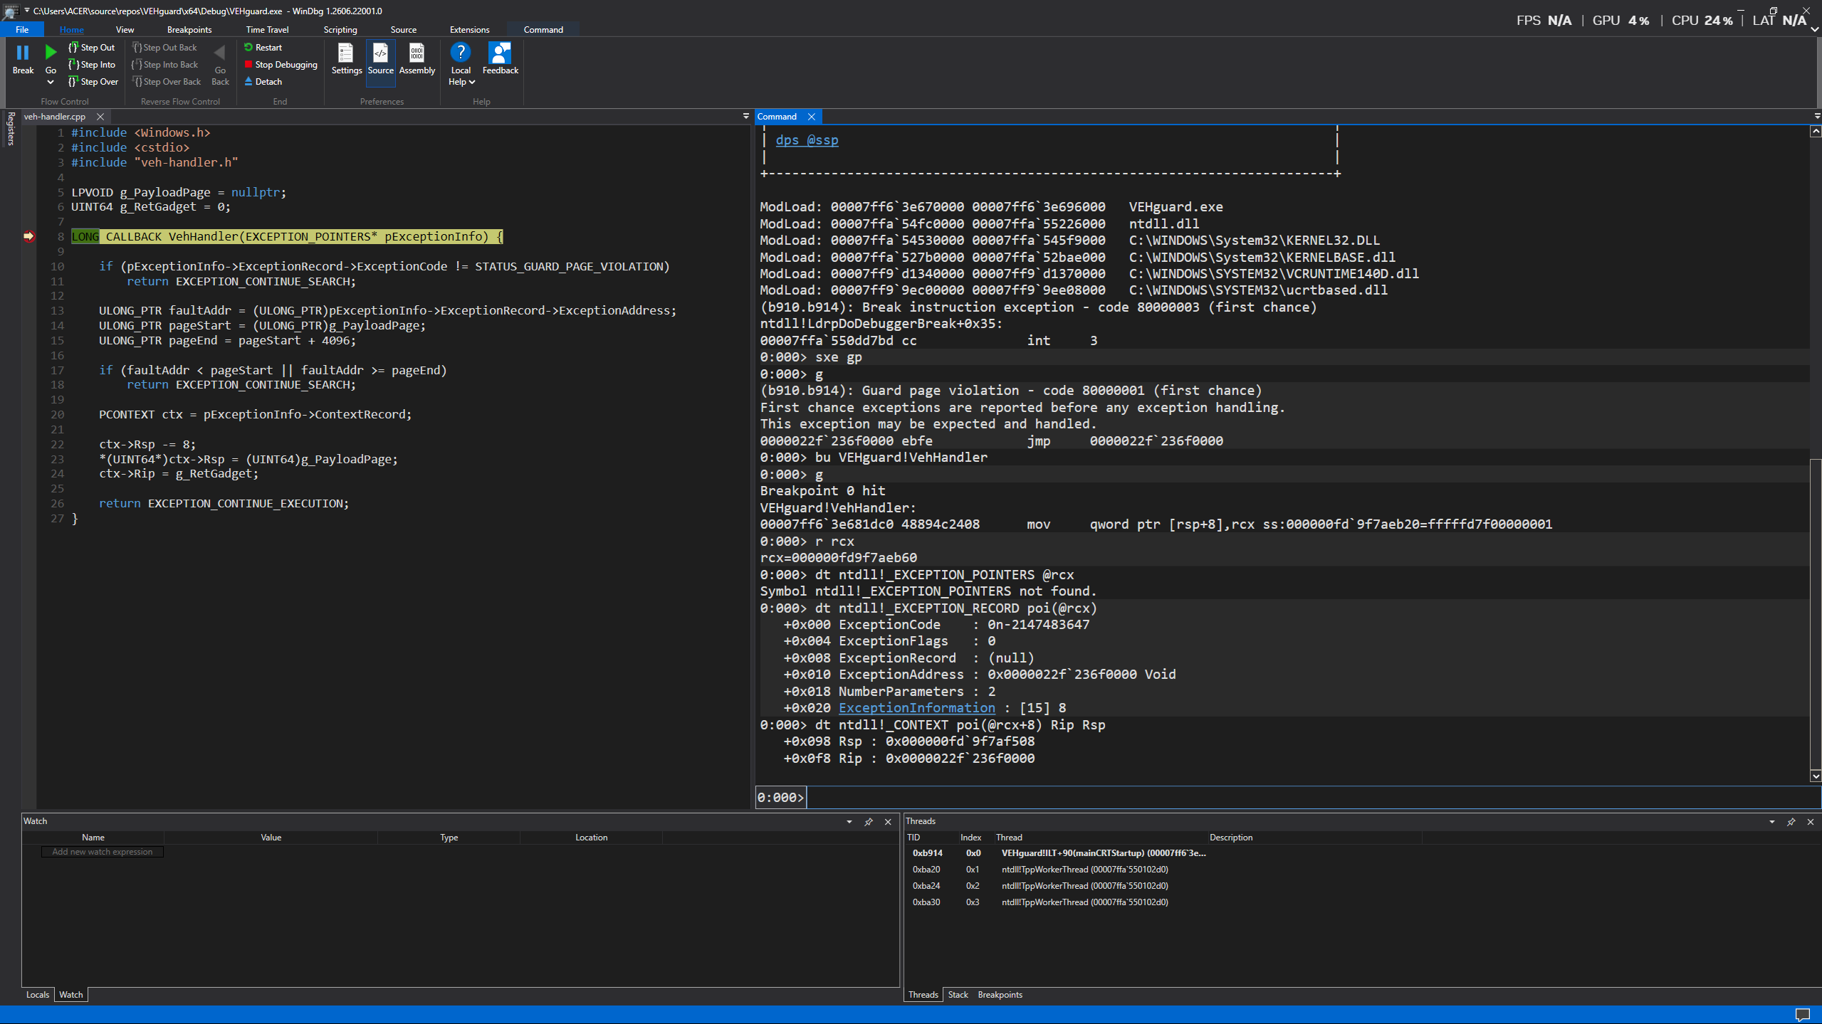The image size is (1822, 1024).
Task: Click Step Out in Flow Control
Action: (x=92, y=48)
